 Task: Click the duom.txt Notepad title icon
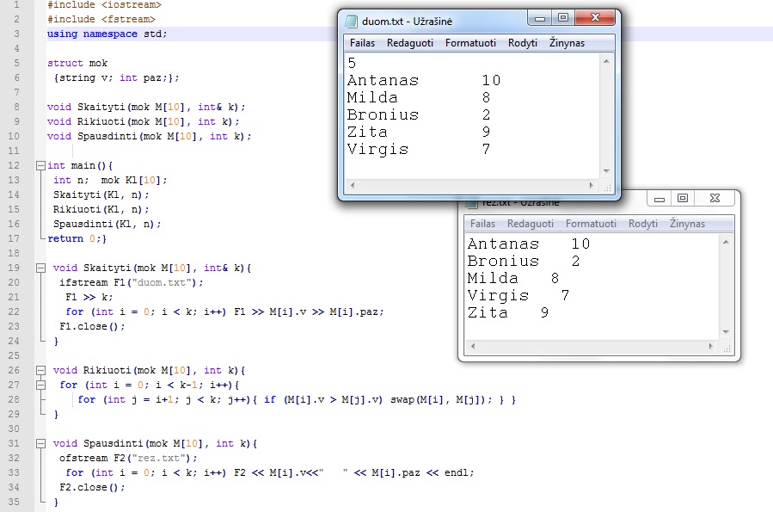[x=351, y=22]
